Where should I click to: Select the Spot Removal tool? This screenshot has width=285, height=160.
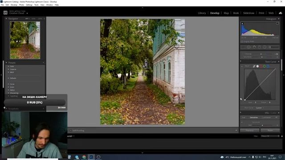coord(249,47)
